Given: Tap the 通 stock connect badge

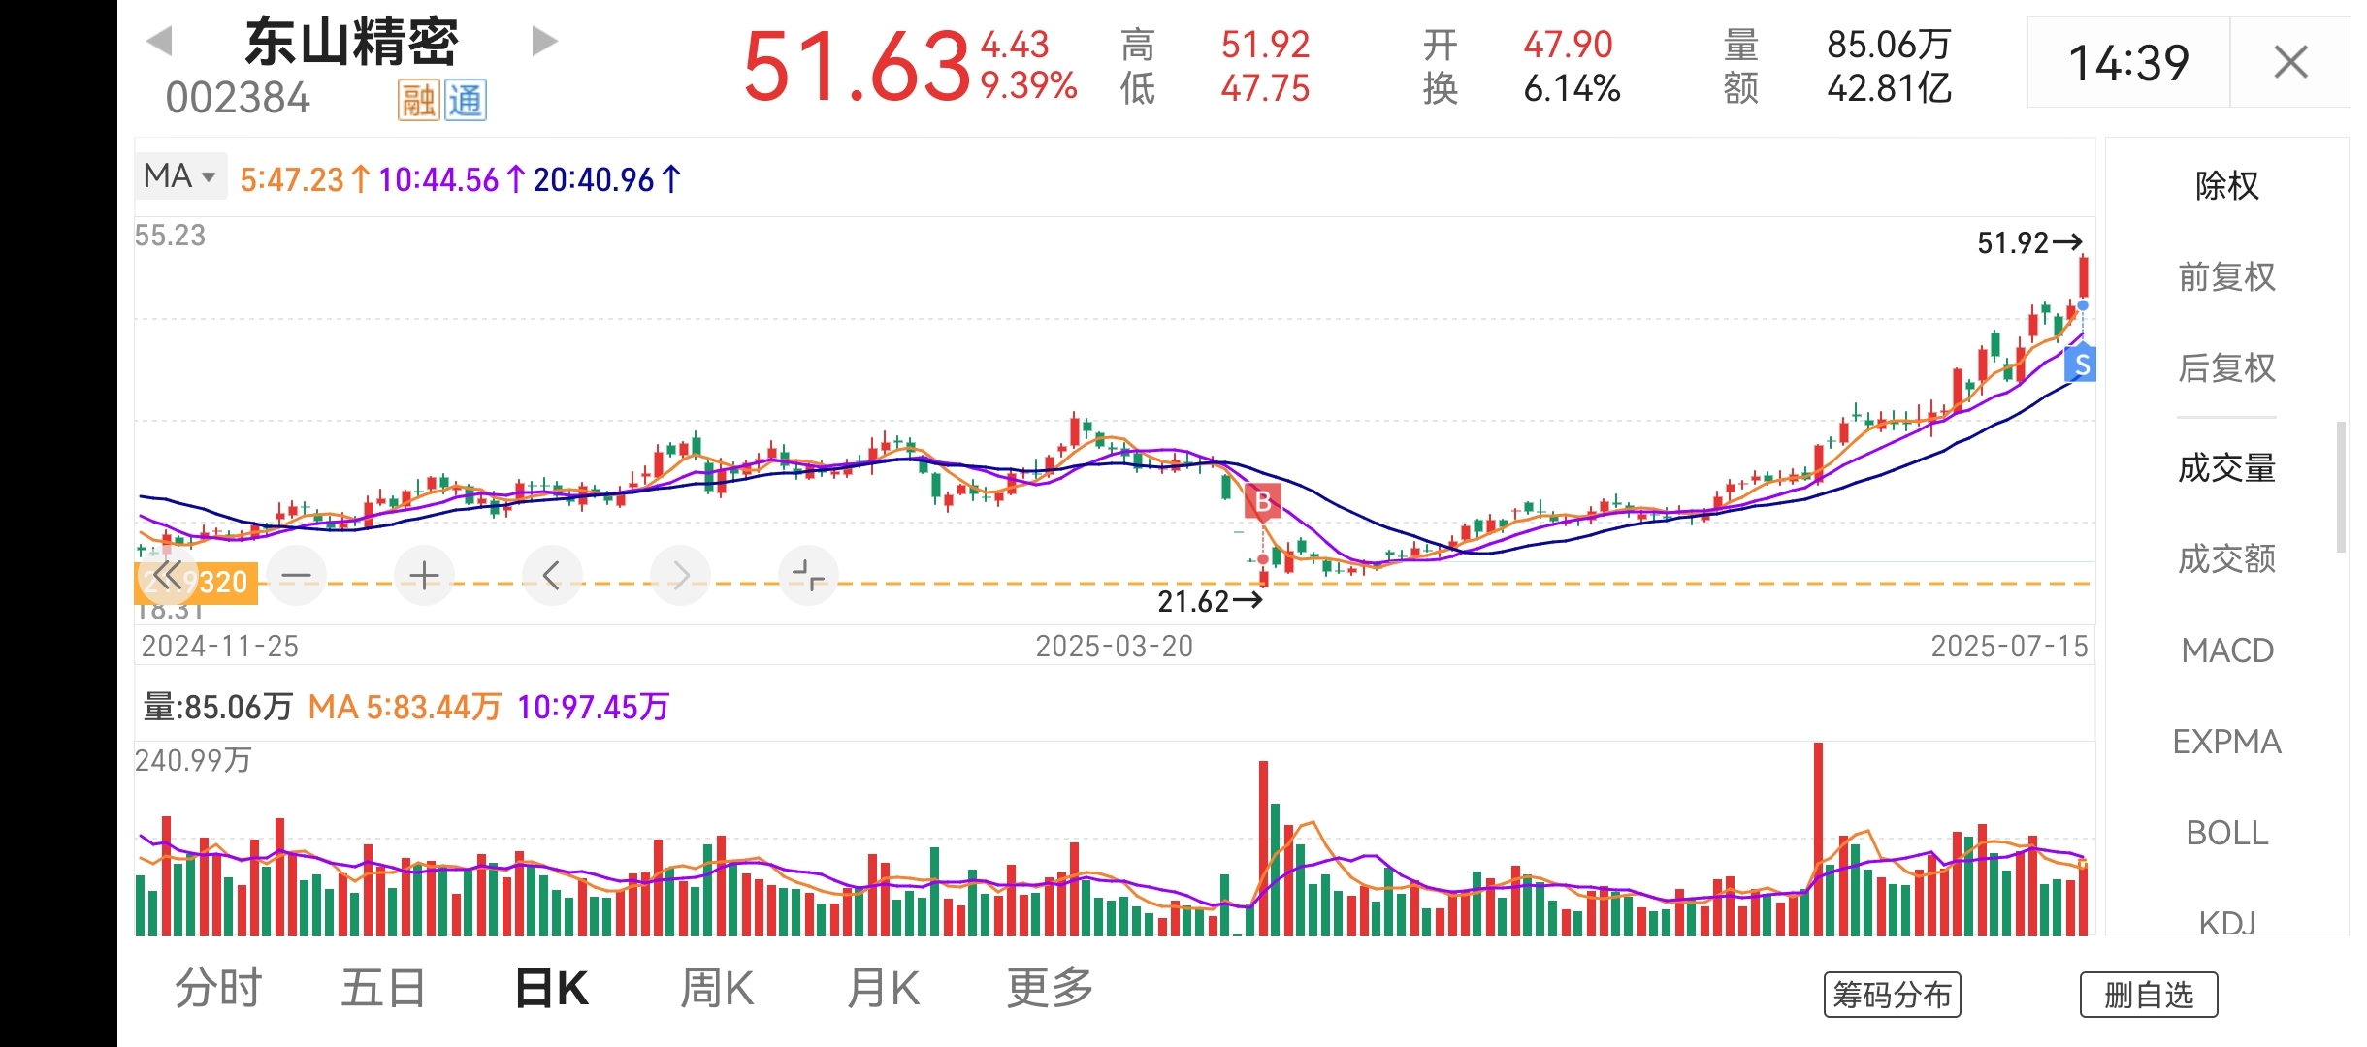Looking at the screenshot, I should 466,100.
